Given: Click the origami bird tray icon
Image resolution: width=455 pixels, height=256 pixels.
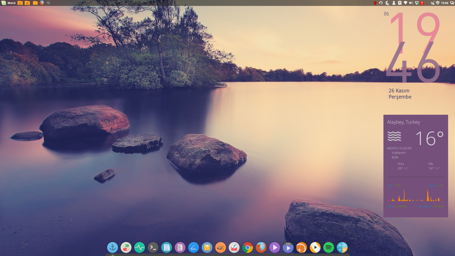Looking at the screenshot, I should [x=432, y=3].
